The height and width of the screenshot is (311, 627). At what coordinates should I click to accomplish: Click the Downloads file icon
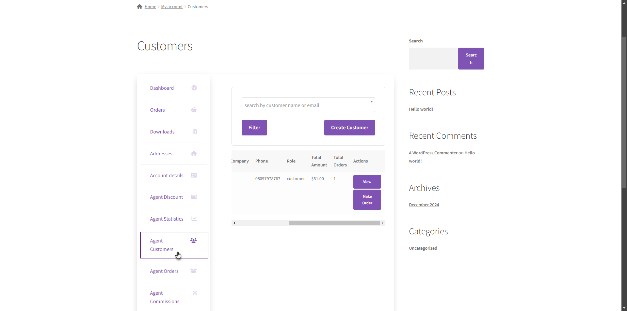point(195,132)
